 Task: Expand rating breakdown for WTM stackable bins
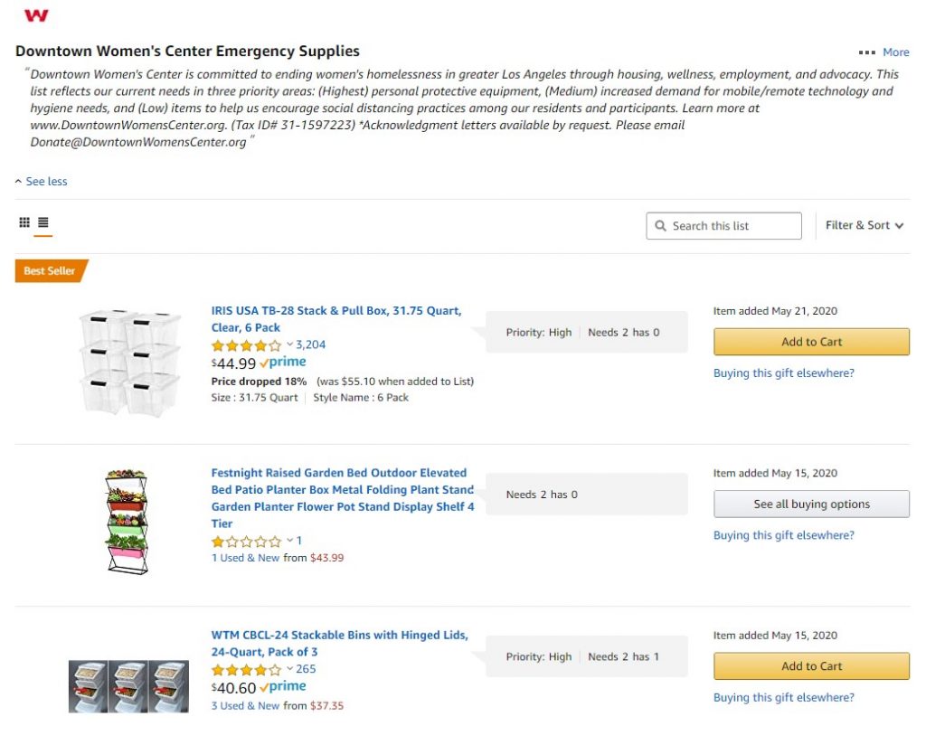point(290,669)
